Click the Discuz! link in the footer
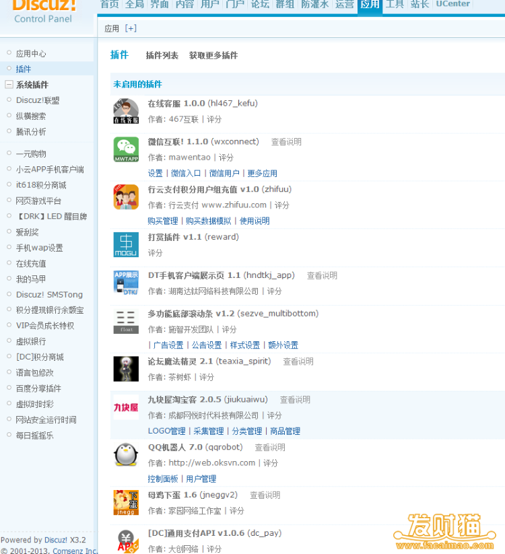Viewport: 505px width, 554px height. (55, 540)
